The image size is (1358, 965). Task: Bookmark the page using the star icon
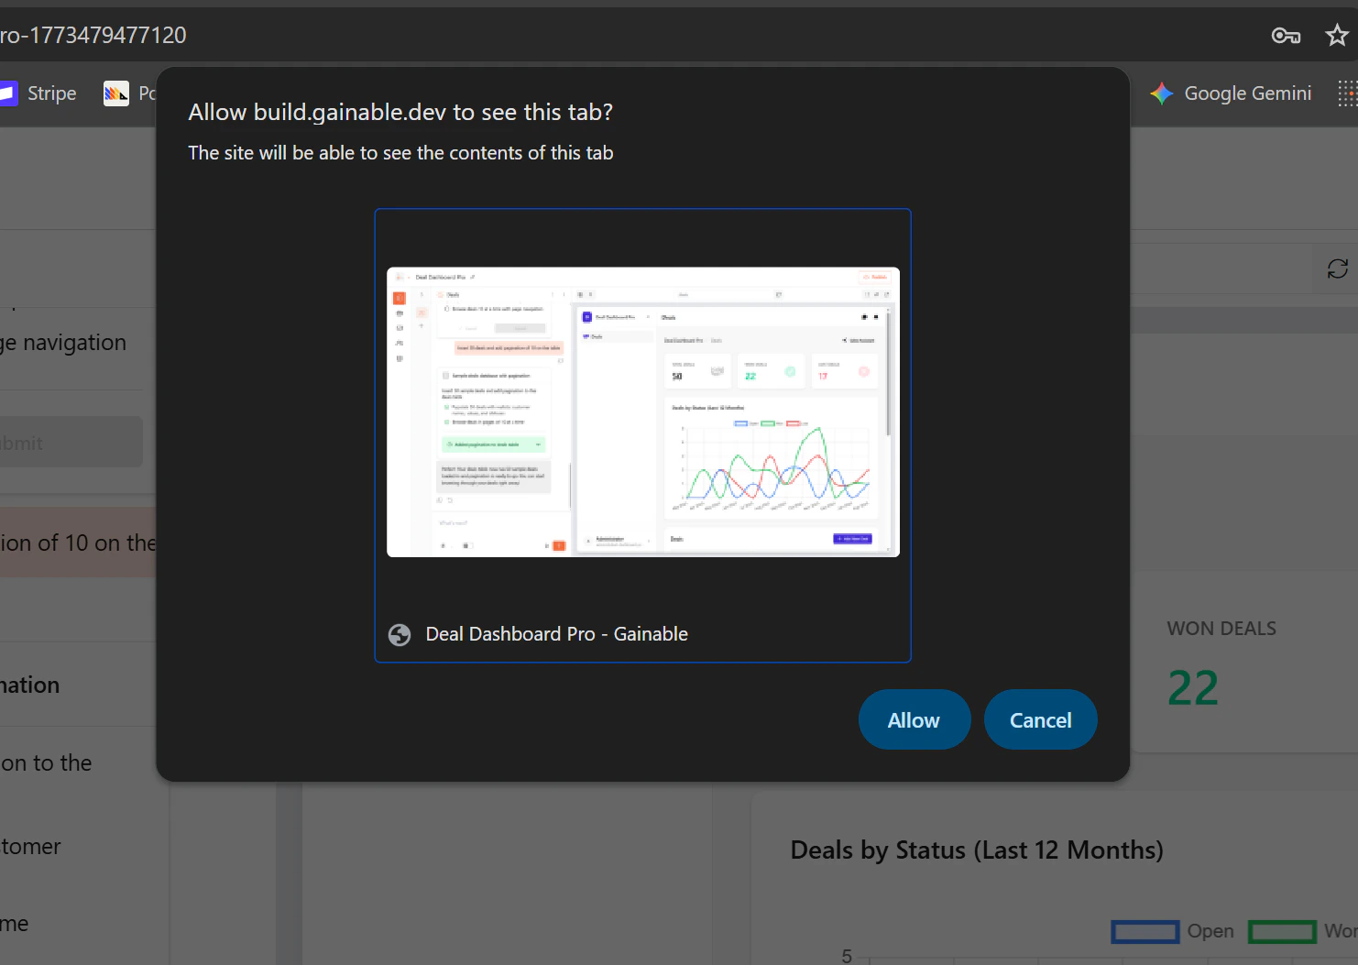pyautogui.click(x=1337, y=35)
